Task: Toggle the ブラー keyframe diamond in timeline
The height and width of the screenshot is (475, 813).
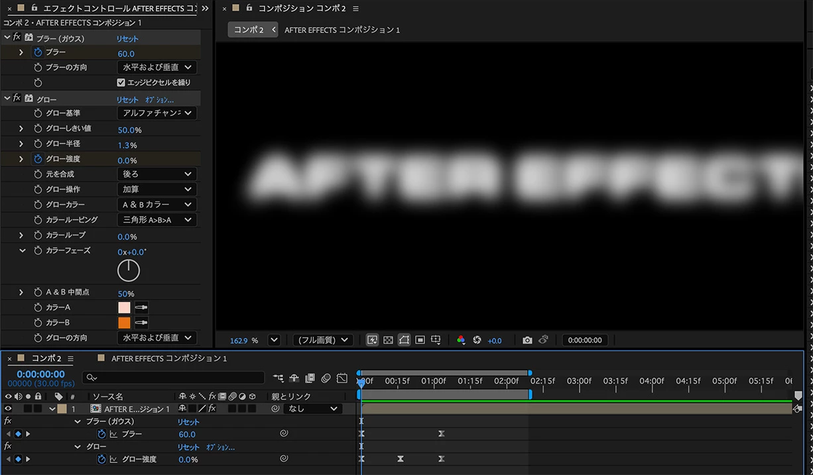Action: point(18,434)
